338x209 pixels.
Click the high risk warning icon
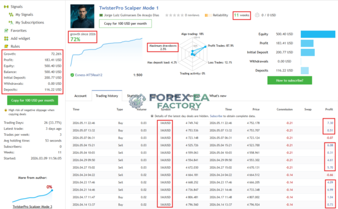click(6, 110)
